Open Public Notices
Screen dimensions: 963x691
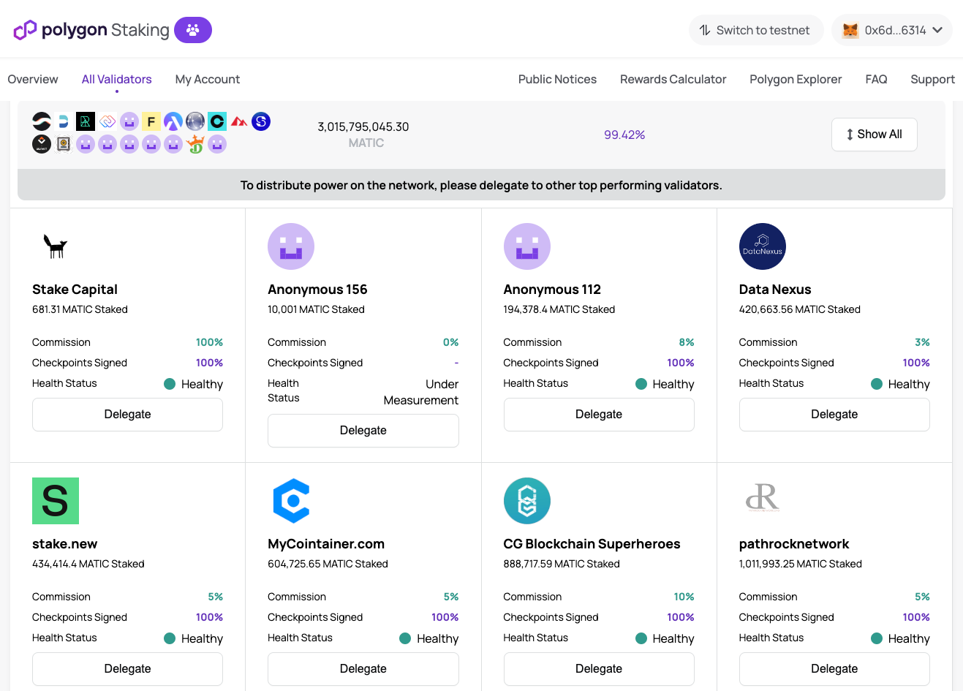click(557, 79)
